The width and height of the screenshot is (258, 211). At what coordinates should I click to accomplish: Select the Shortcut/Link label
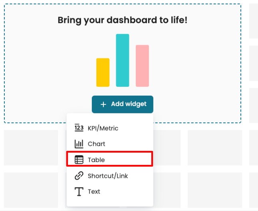[108, 175]
